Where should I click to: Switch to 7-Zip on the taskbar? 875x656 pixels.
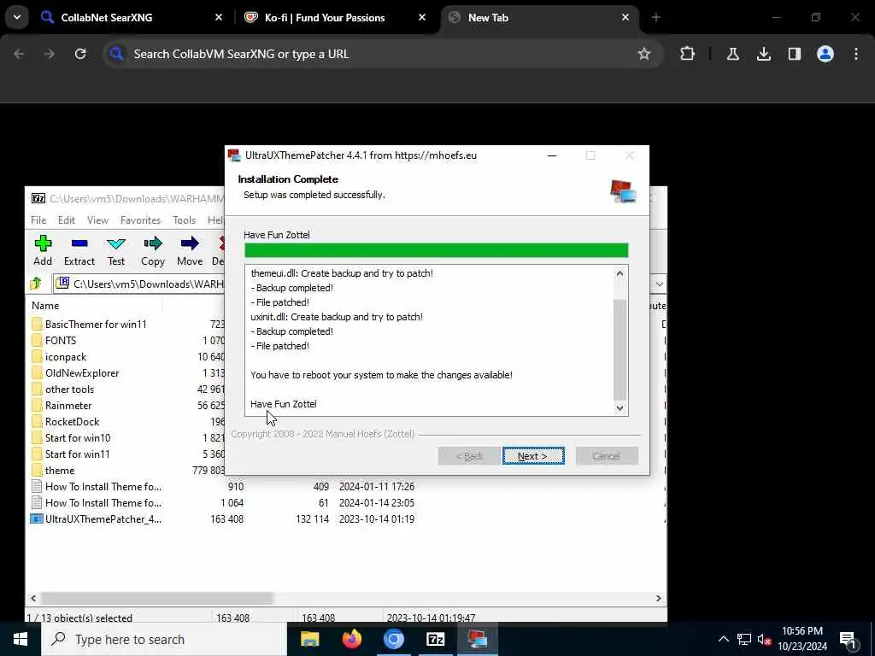435,639
